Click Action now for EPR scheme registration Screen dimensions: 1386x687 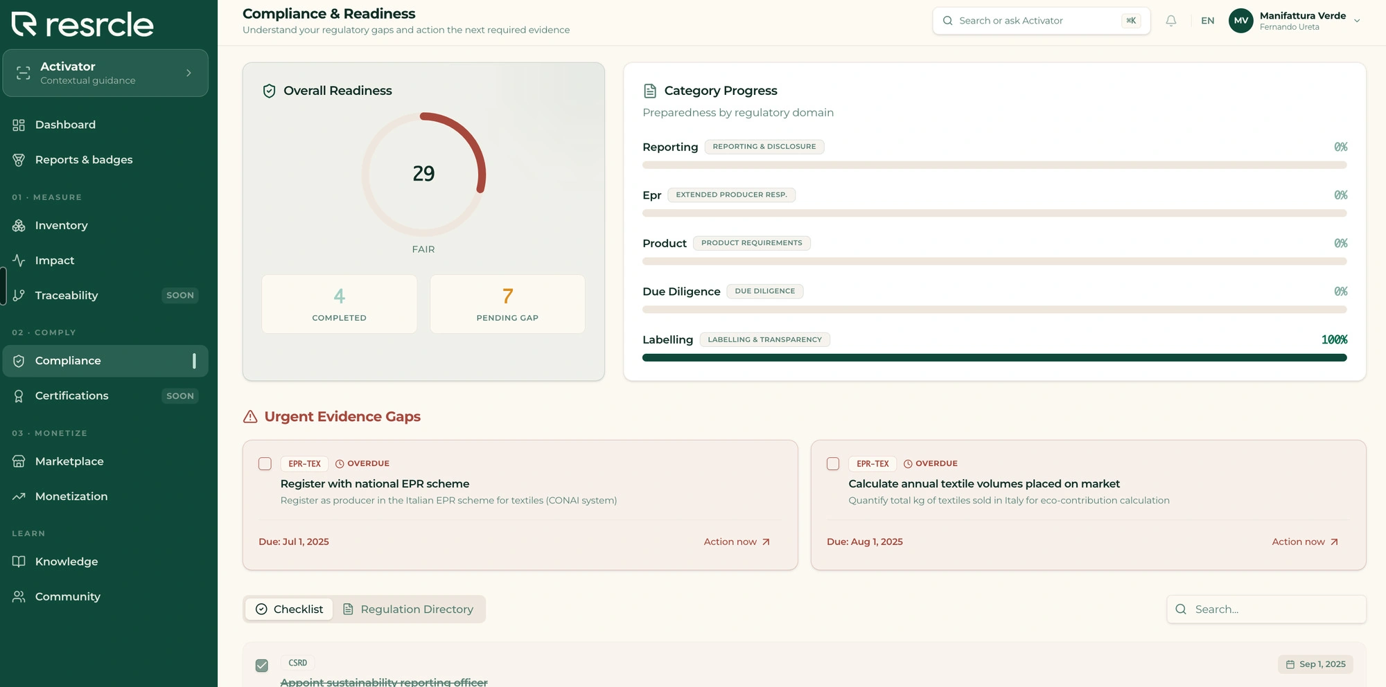[x=737, y=542]
